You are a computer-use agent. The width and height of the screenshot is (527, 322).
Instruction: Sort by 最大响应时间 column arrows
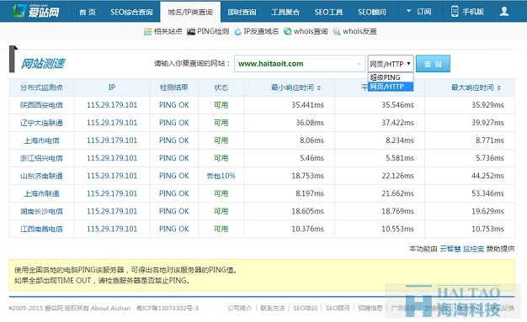pos(498,88)
